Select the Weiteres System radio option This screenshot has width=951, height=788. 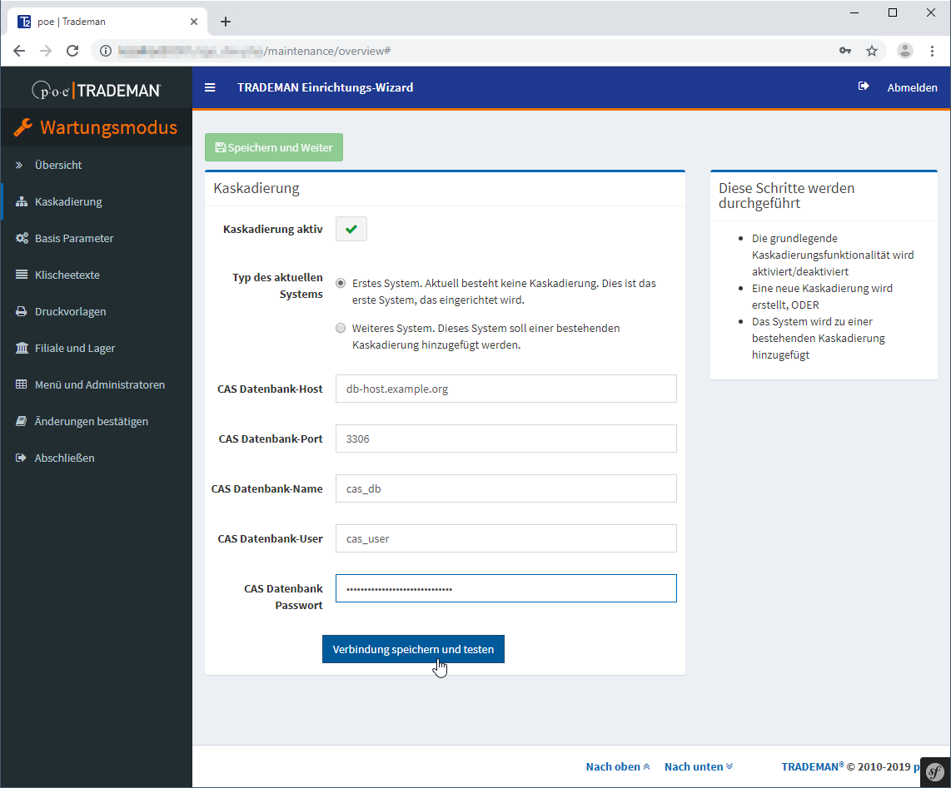click(341, 328)
